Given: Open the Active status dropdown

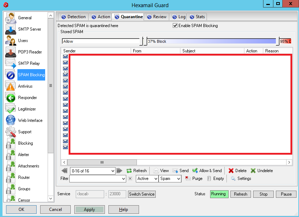Looking at the screenshot, I should 147,179.
